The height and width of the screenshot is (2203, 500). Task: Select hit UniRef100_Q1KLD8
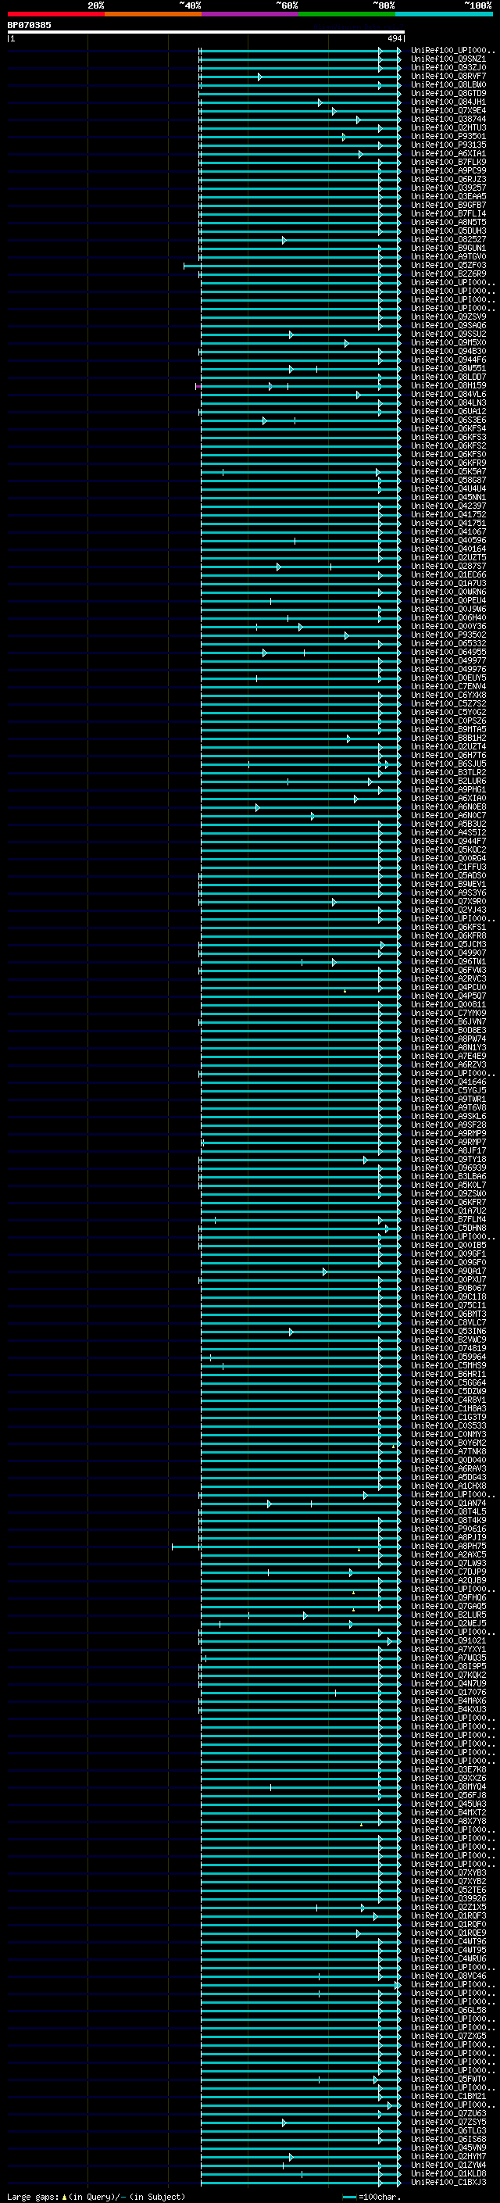448,2173
